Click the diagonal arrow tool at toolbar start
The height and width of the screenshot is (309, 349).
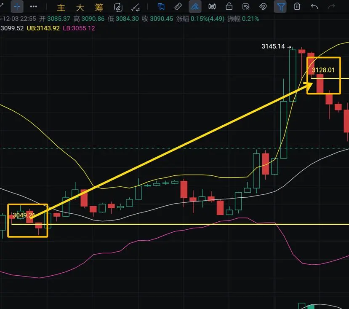1,5
